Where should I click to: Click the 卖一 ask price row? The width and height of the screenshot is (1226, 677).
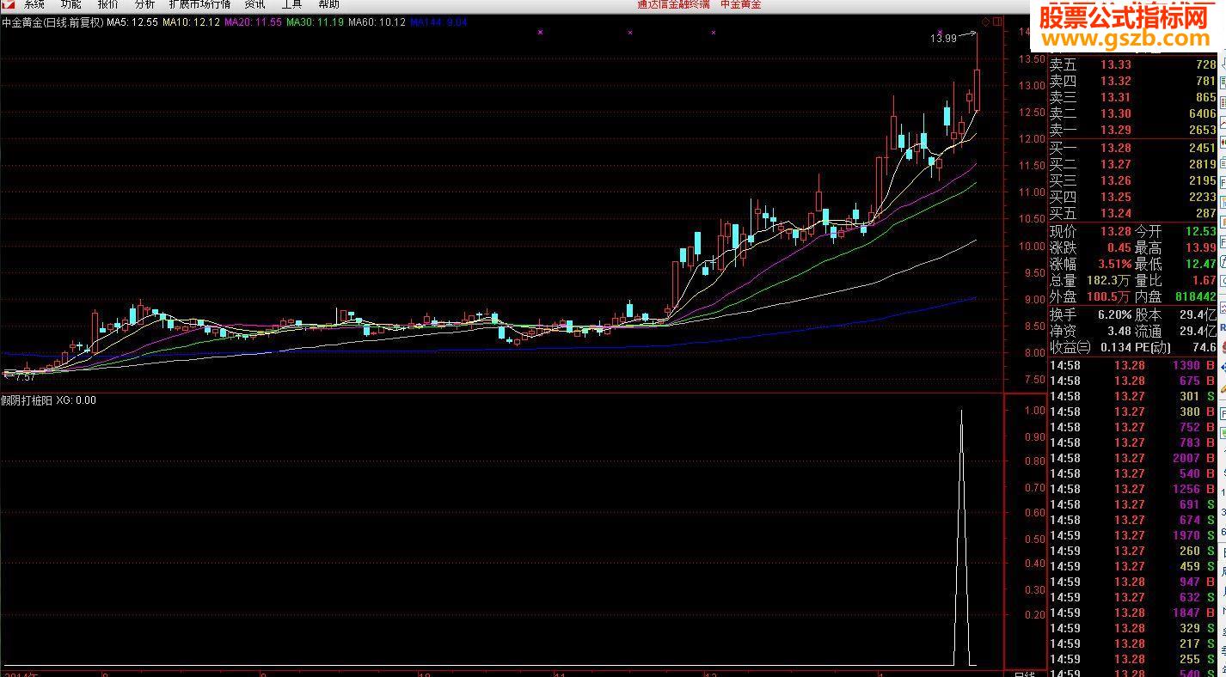click(1133, 130)
